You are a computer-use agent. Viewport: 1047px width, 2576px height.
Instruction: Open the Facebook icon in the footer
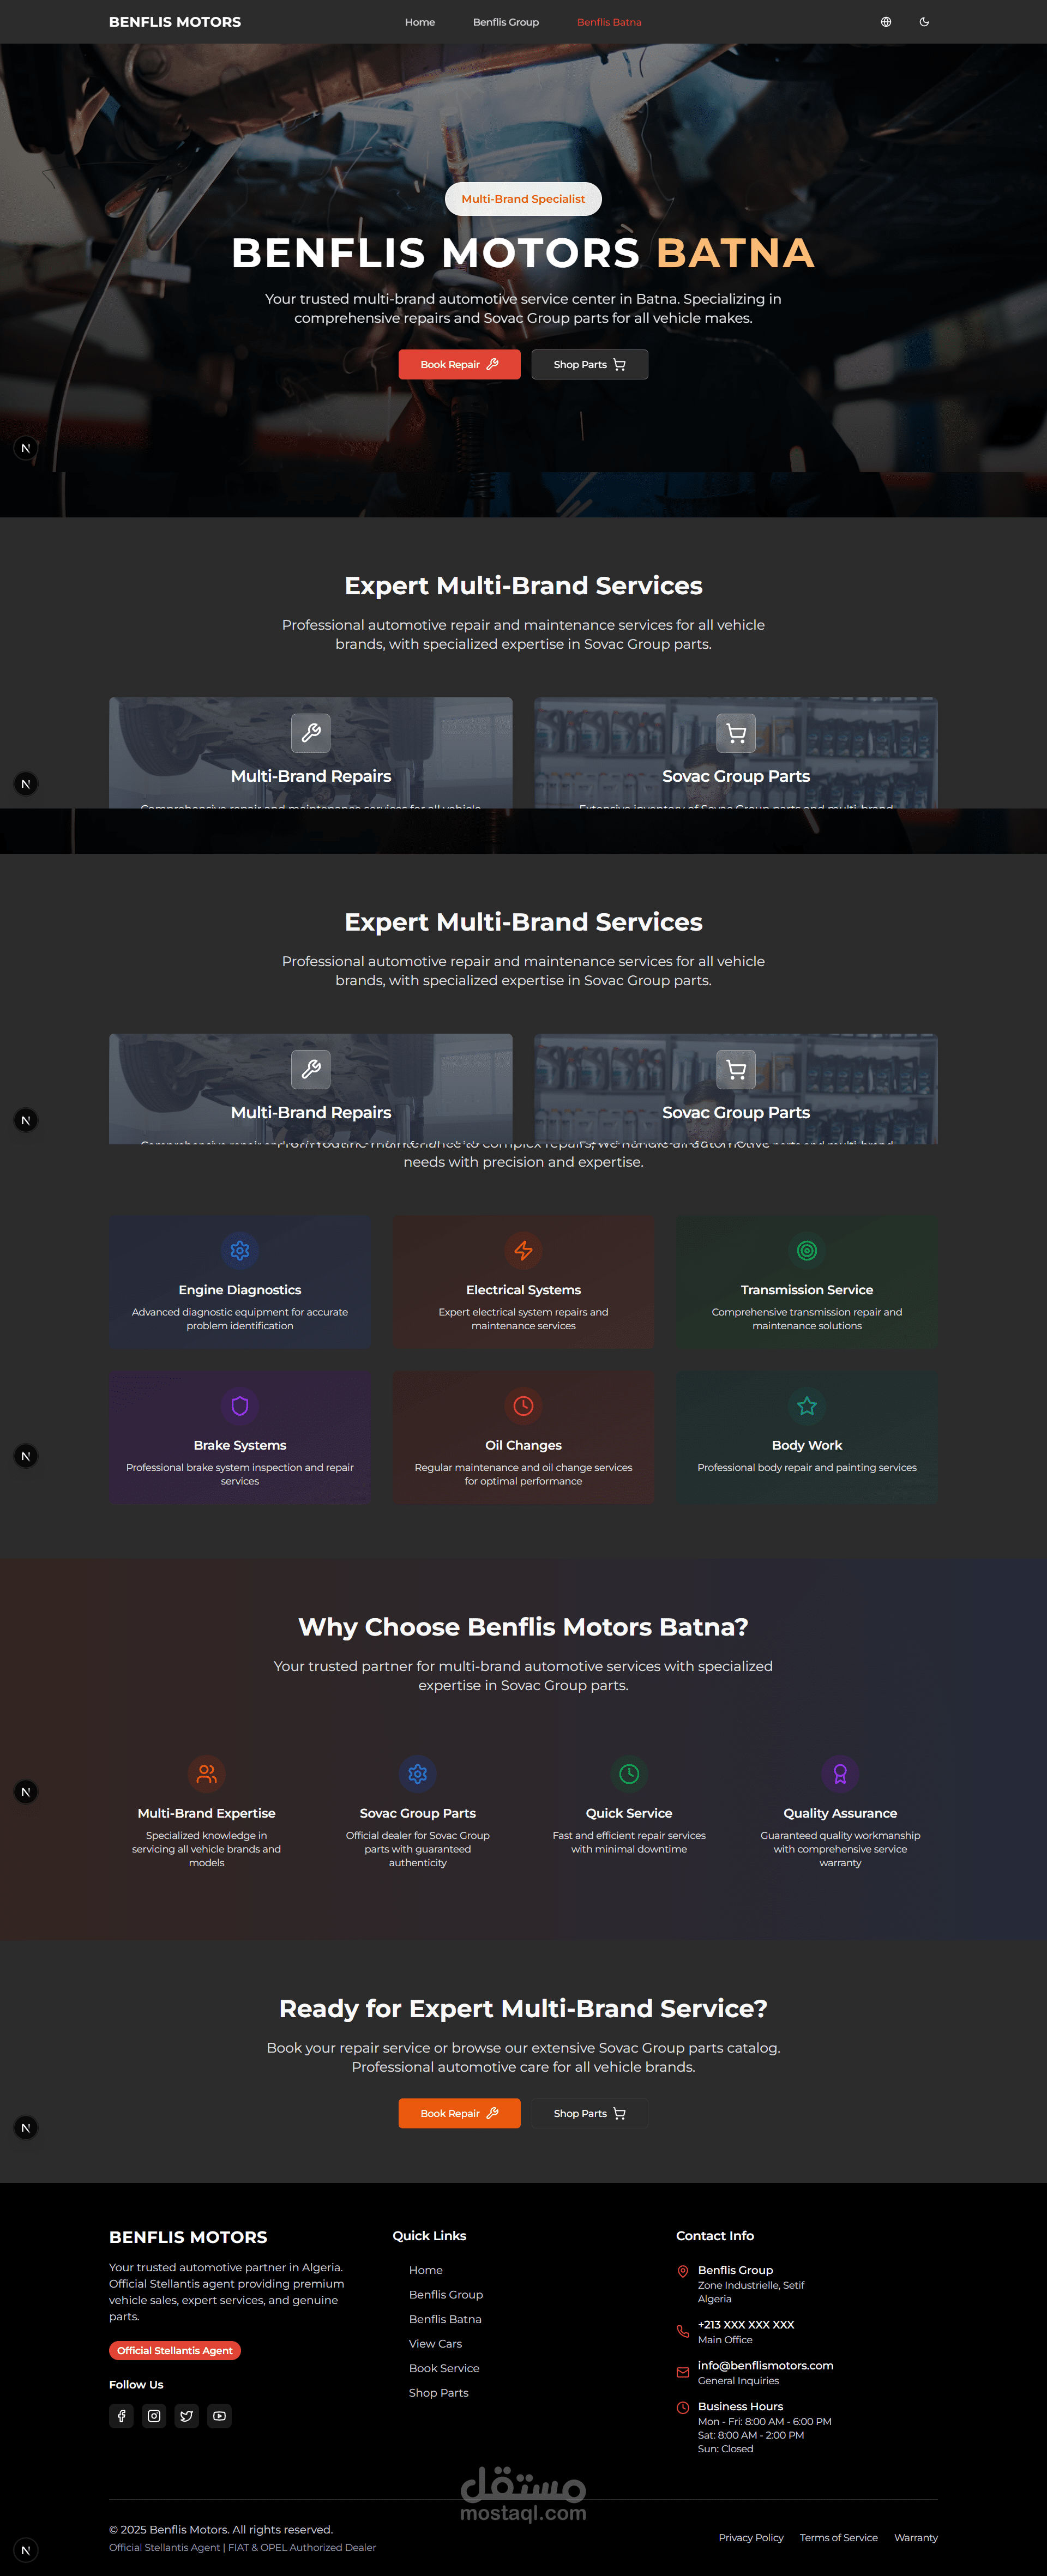click(x=121, y=2415)
